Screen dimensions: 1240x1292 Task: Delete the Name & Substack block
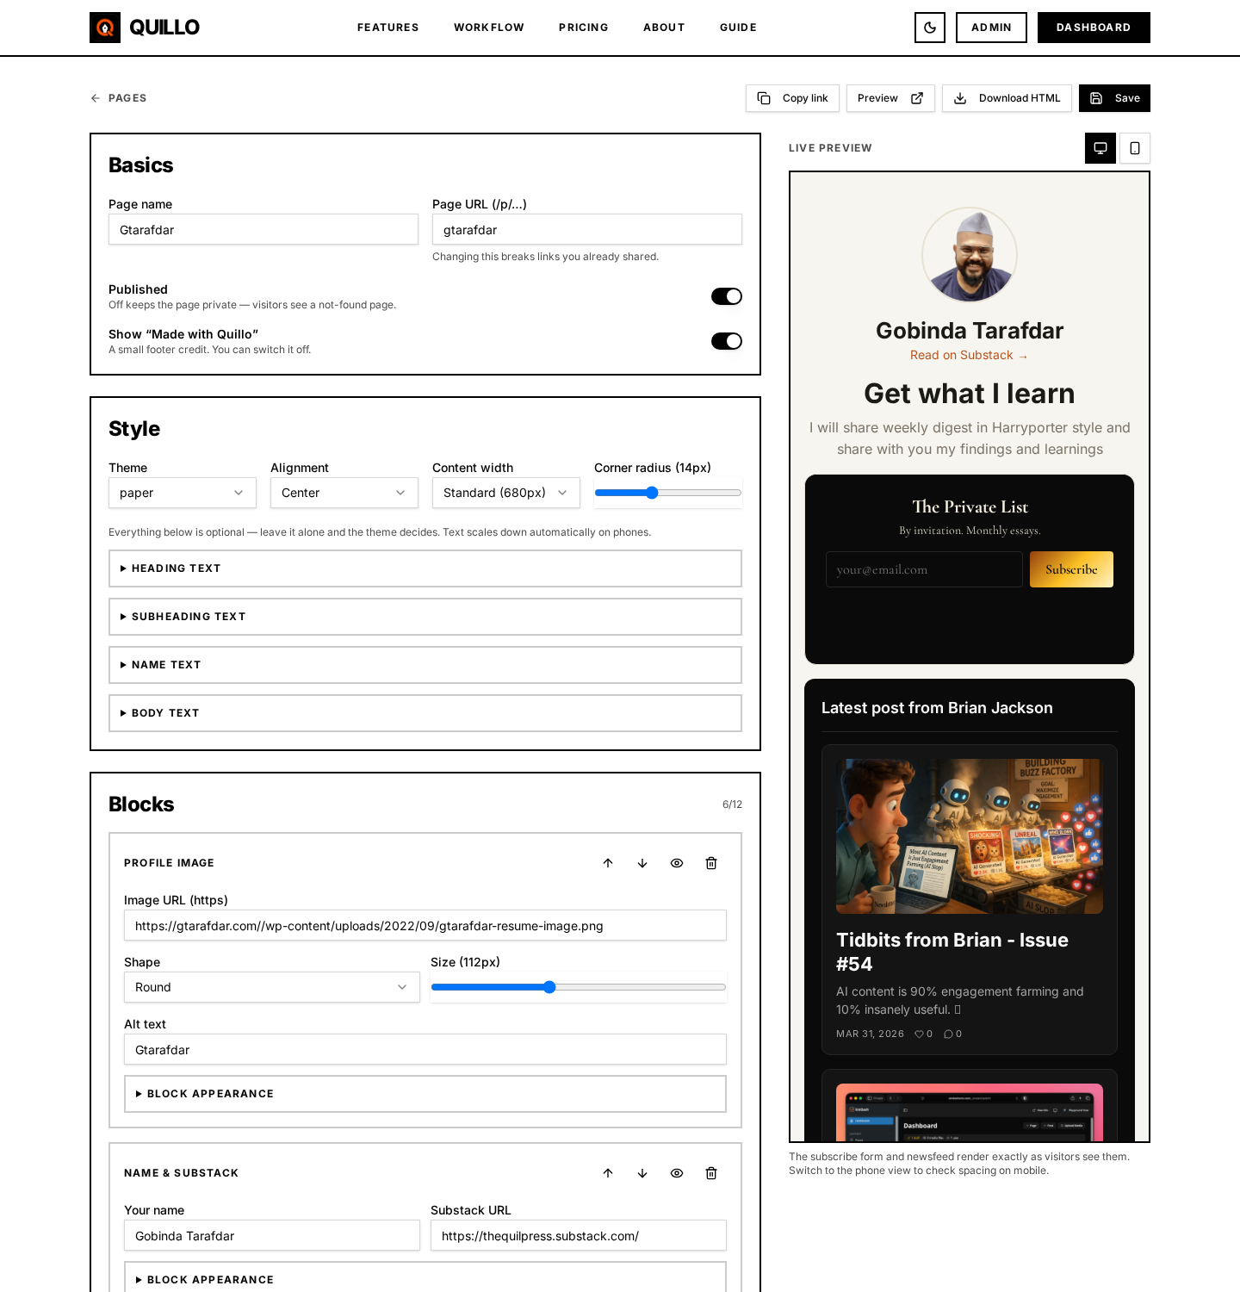pyautogui.click(x=711, y=1173)
